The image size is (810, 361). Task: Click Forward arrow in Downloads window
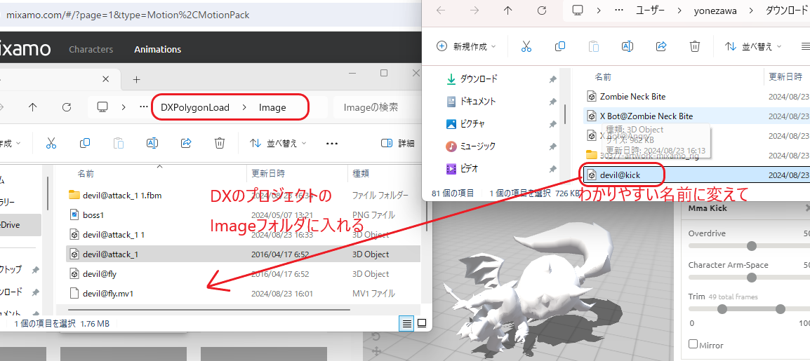pyautogui.click(x=474, y=11)
